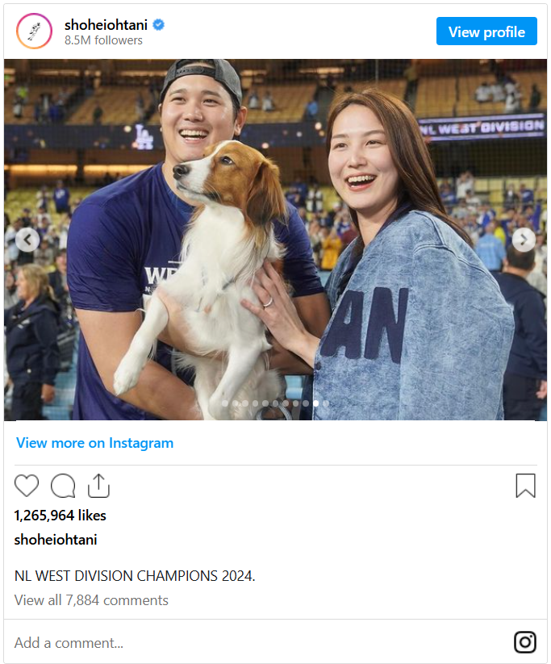The width and height of the screenshot is (551, 664).
Task: Follow the View more on Instagram link
Action: coord(94,443)
